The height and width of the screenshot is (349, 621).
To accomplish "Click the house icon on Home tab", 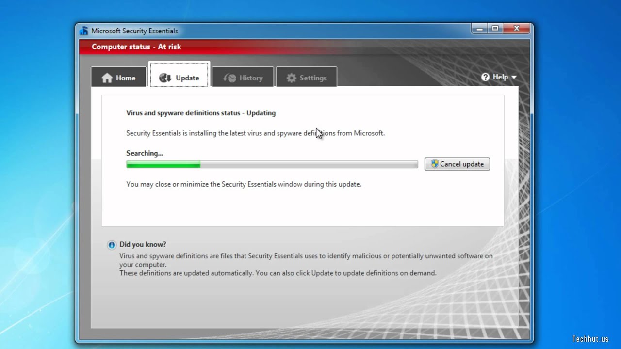I will 107,78.
